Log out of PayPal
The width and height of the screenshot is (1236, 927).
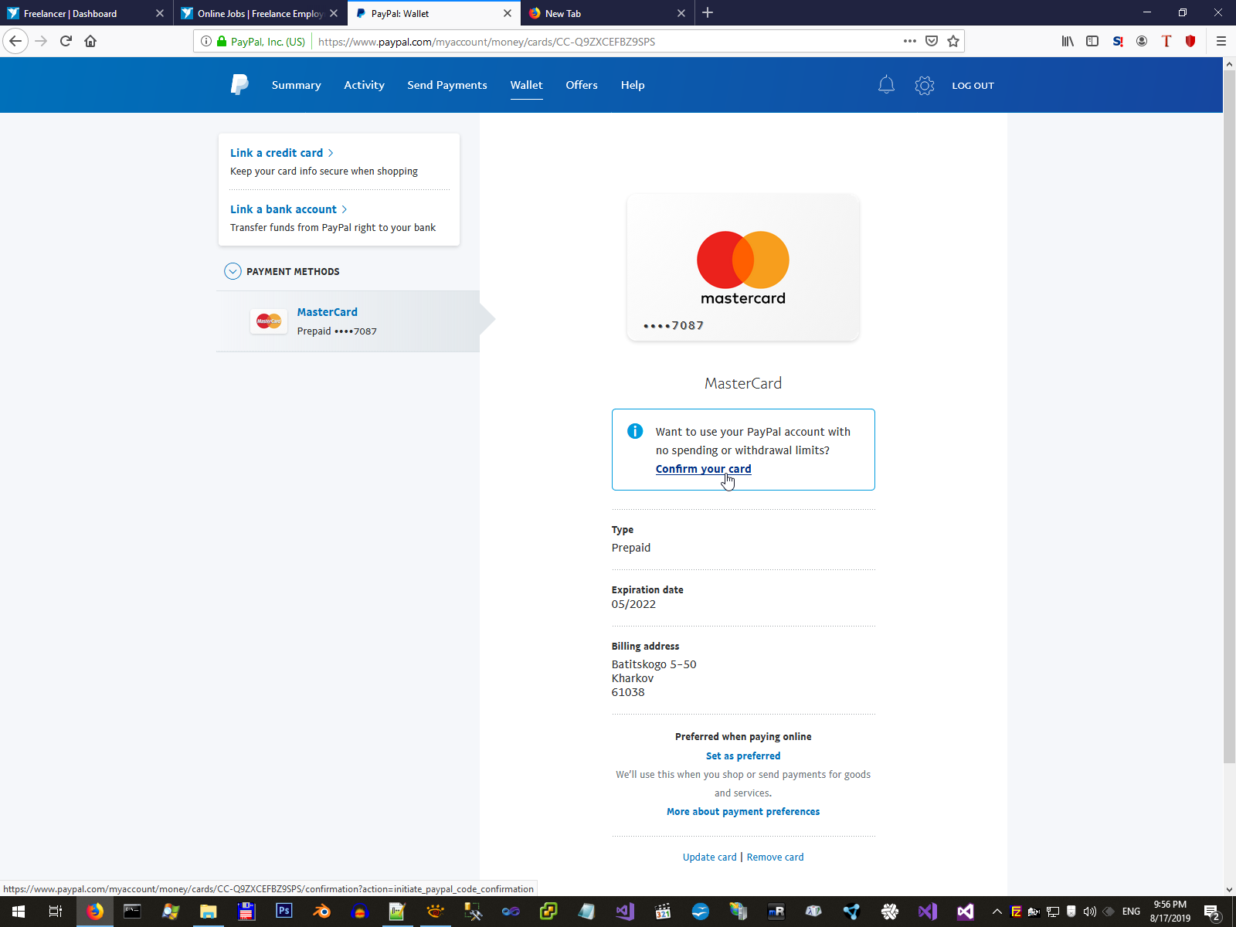coord(973,86)
